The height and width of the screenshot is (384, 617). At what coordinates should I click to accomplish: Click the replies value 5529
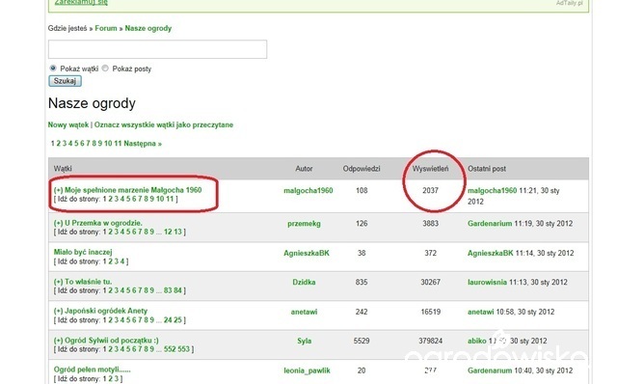[362, 342]
